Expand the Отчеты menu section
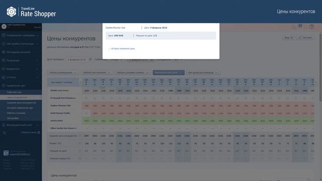Screen dimensions: 322x181 click(37, 77)
